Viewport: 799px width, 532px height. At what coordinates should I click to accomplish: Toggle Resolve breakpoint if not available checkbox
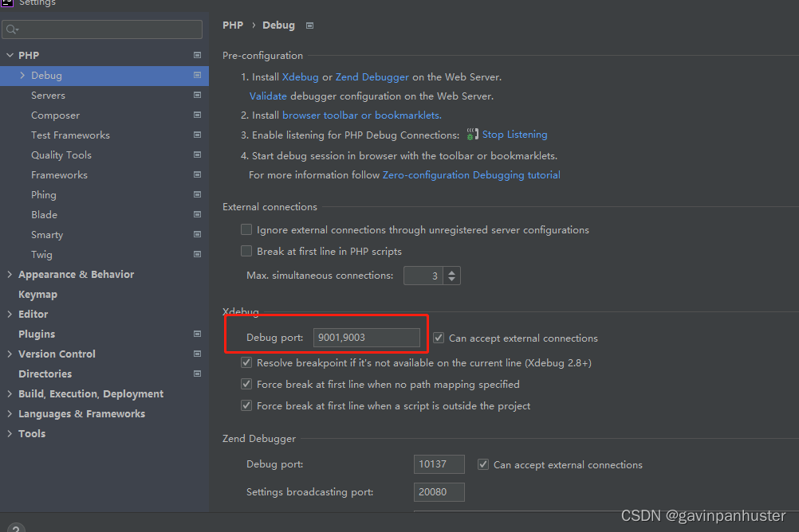(246, 362)
